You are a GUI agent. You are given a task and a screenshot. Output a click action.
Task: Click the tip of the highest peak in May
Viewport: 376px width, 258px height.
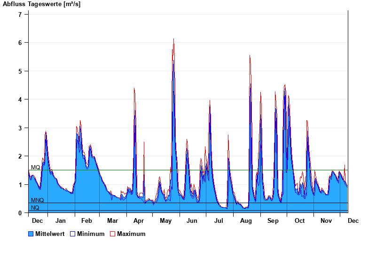coord(173,39)
